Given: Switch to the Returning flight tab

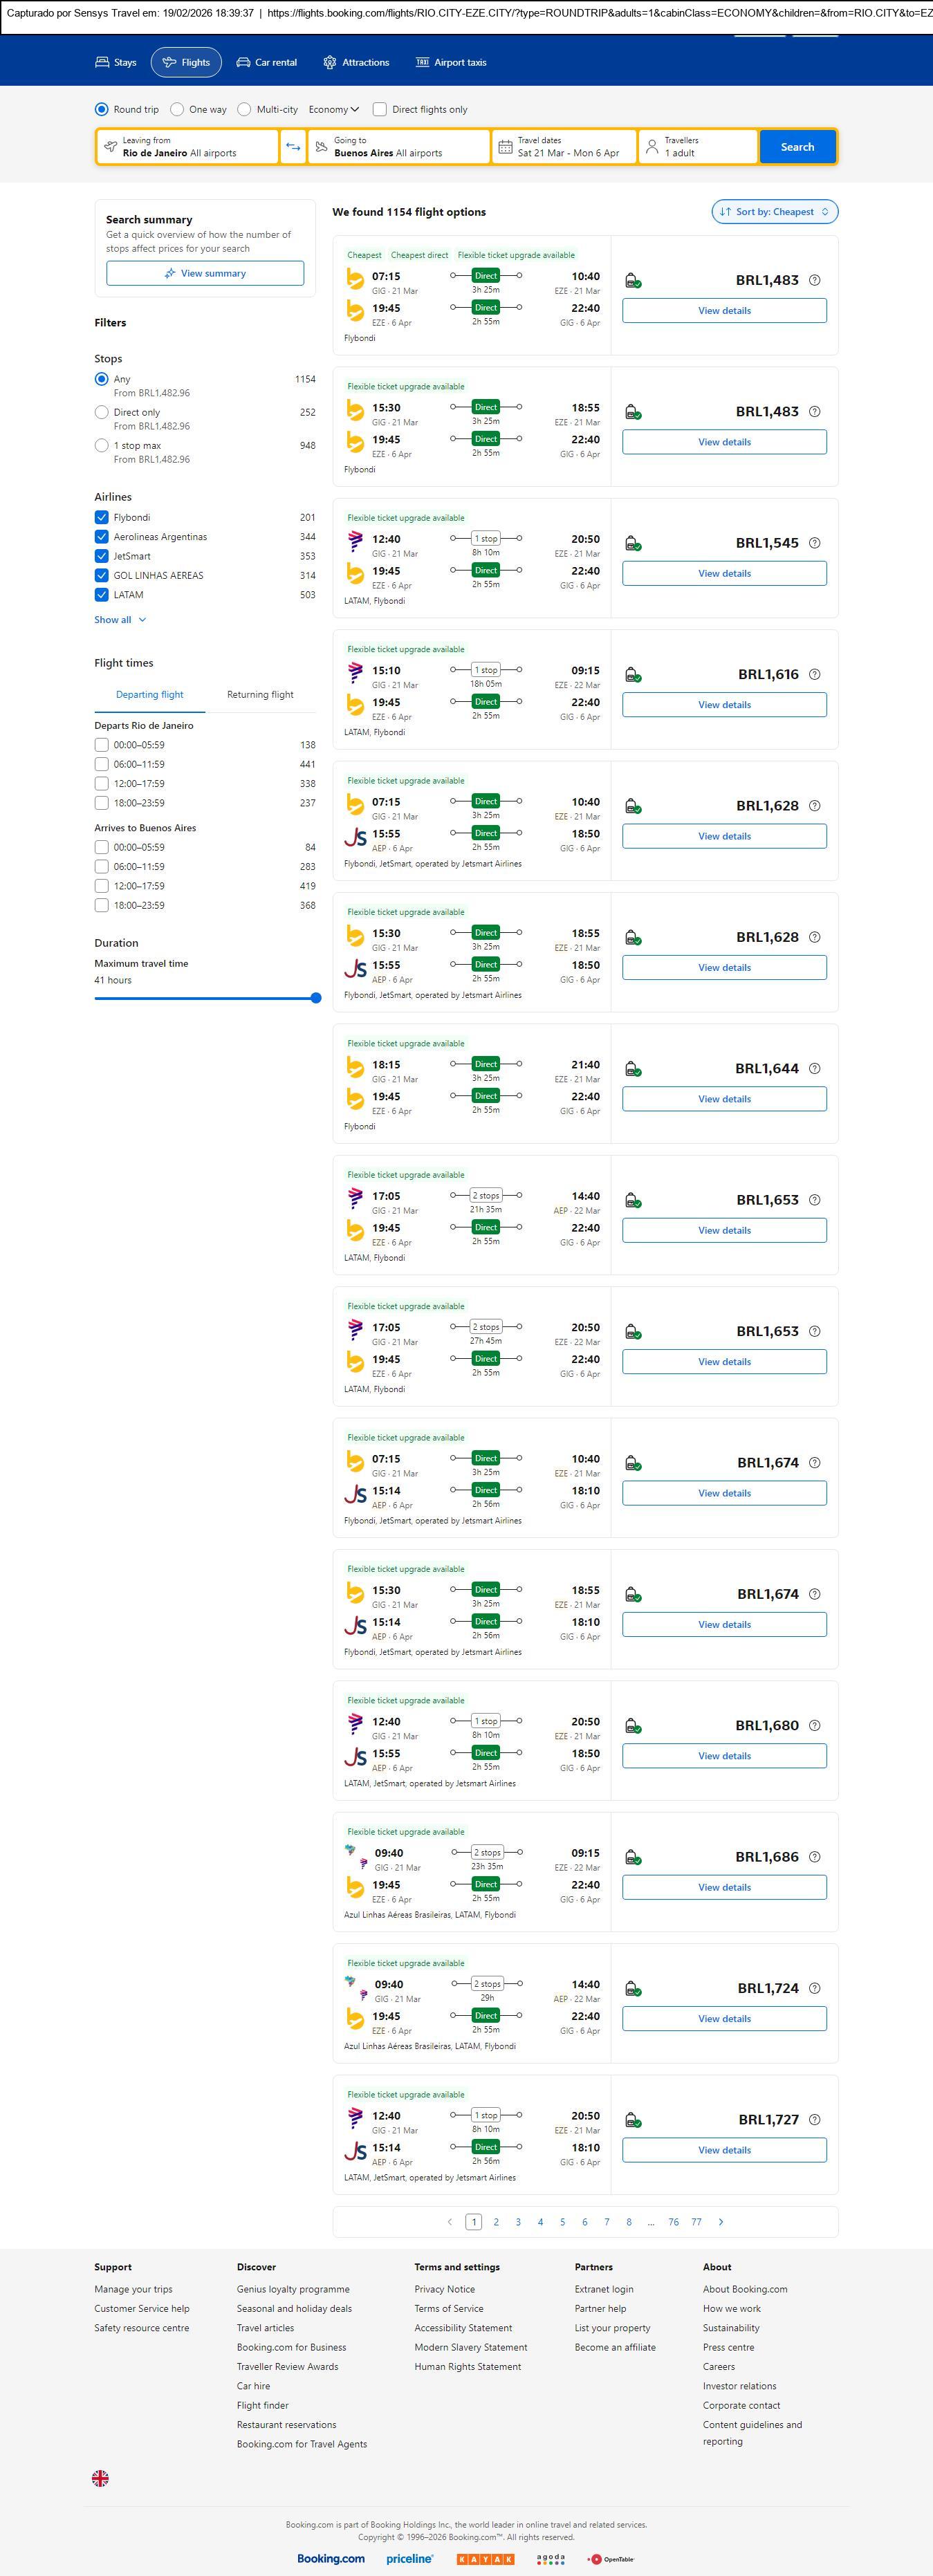Looking at the screenshot, I should tap(260, 695).
